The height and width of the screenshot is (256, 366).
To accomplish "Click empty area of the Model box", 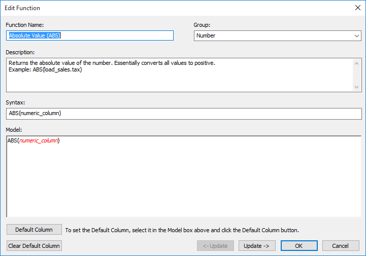I will [183, 177].
